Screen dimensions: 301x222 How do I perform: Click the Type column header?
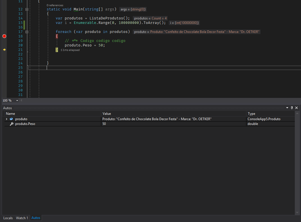coord(270,114)
